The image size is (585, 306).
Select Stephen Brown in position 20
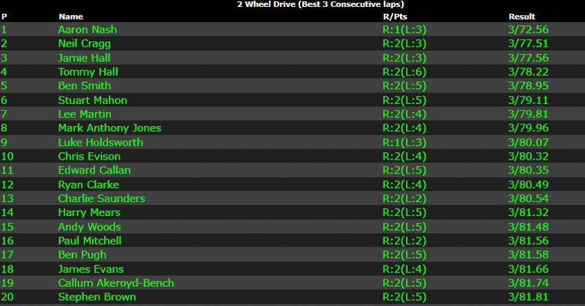pyautogui.click(x=96, y=297)
